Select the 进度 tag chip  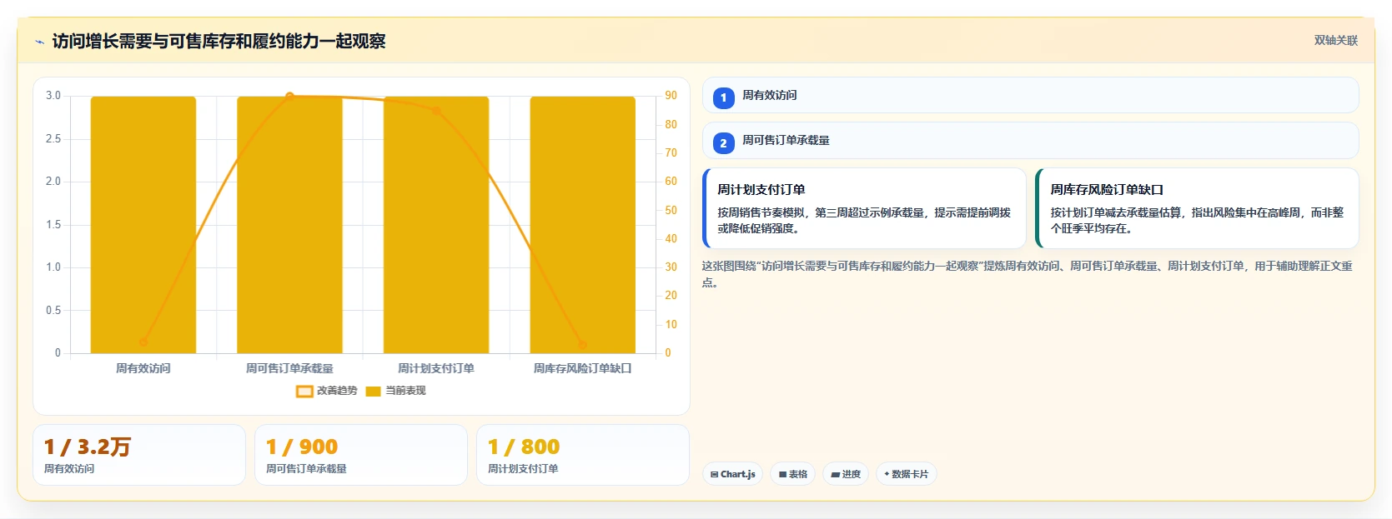pyautogui.click(x=845, y=474)
